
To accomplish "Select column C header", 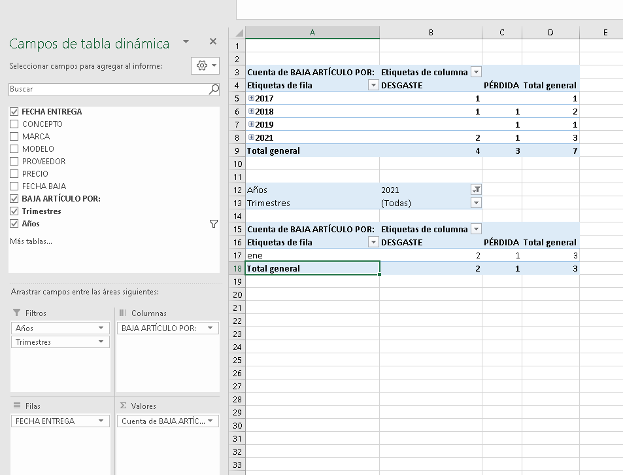I will coord(502,33).
